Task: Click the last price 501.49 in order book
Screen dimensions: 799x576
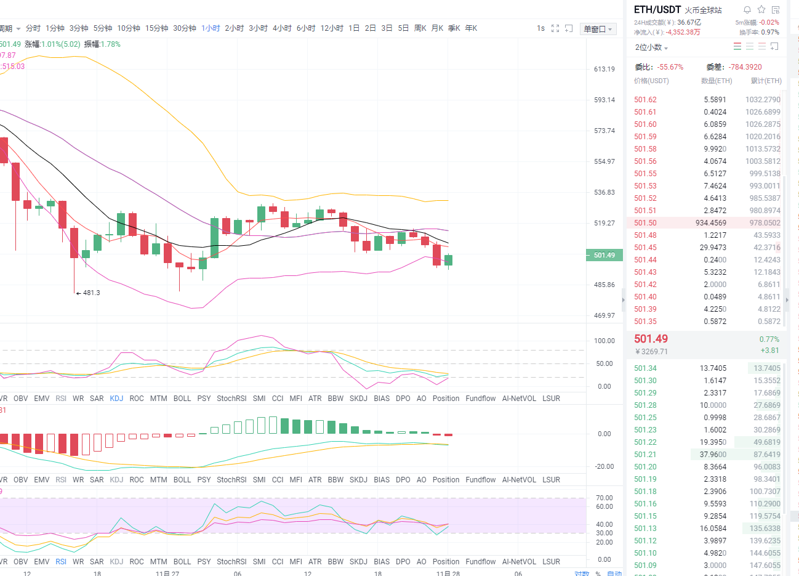Action: (x=651, y=339)
